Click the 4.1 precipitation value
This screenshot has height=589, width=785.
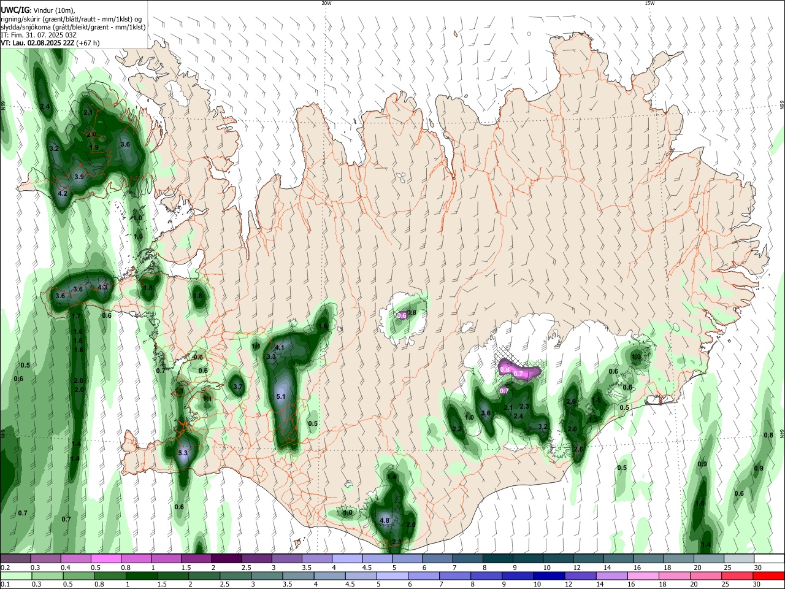pos(280,347)
